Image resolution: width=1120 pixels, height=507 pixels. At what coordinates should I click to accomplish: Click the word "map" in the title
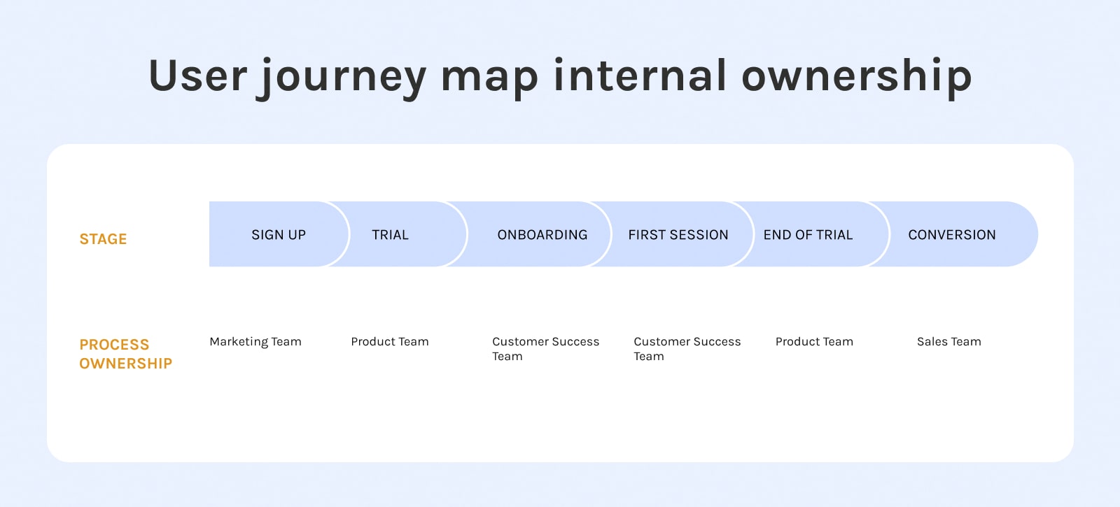pos(489,77)
